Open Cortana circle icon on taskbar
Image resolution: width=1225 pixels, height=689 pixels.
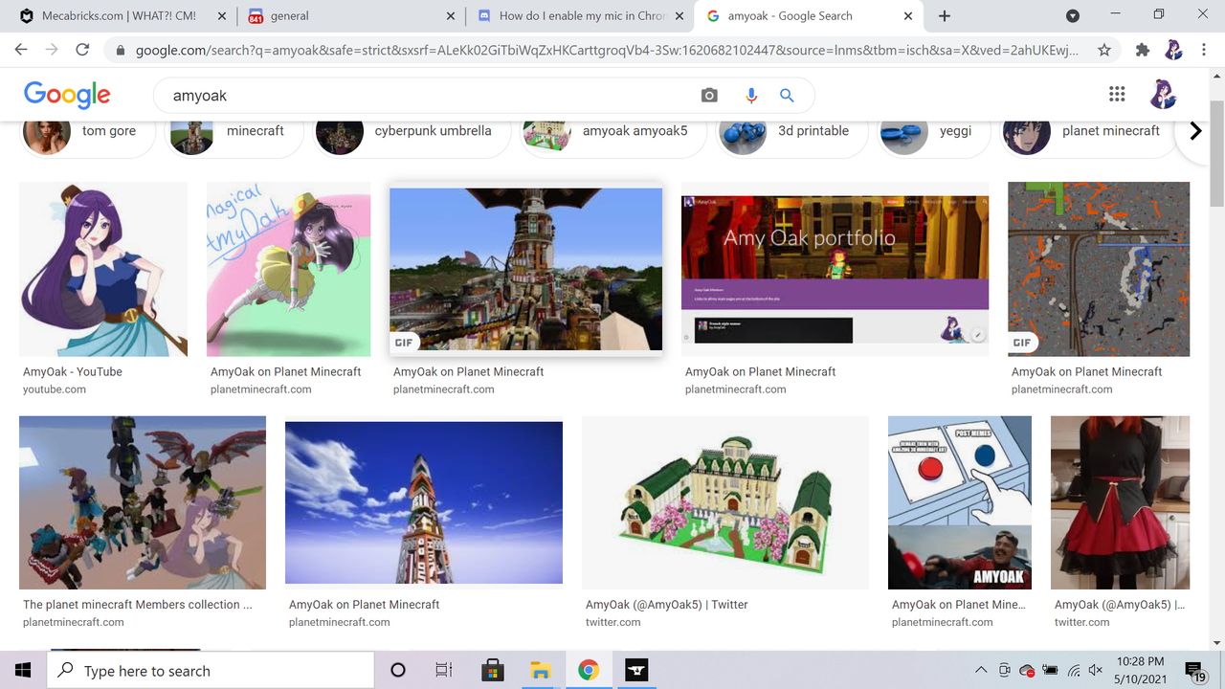tap(398, 670)
